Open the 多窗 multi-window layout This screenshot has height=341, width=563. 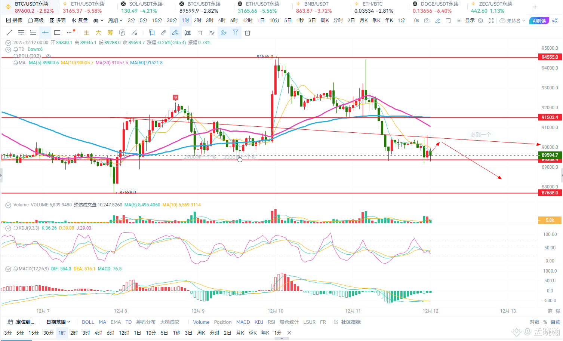tap(58, 21)
